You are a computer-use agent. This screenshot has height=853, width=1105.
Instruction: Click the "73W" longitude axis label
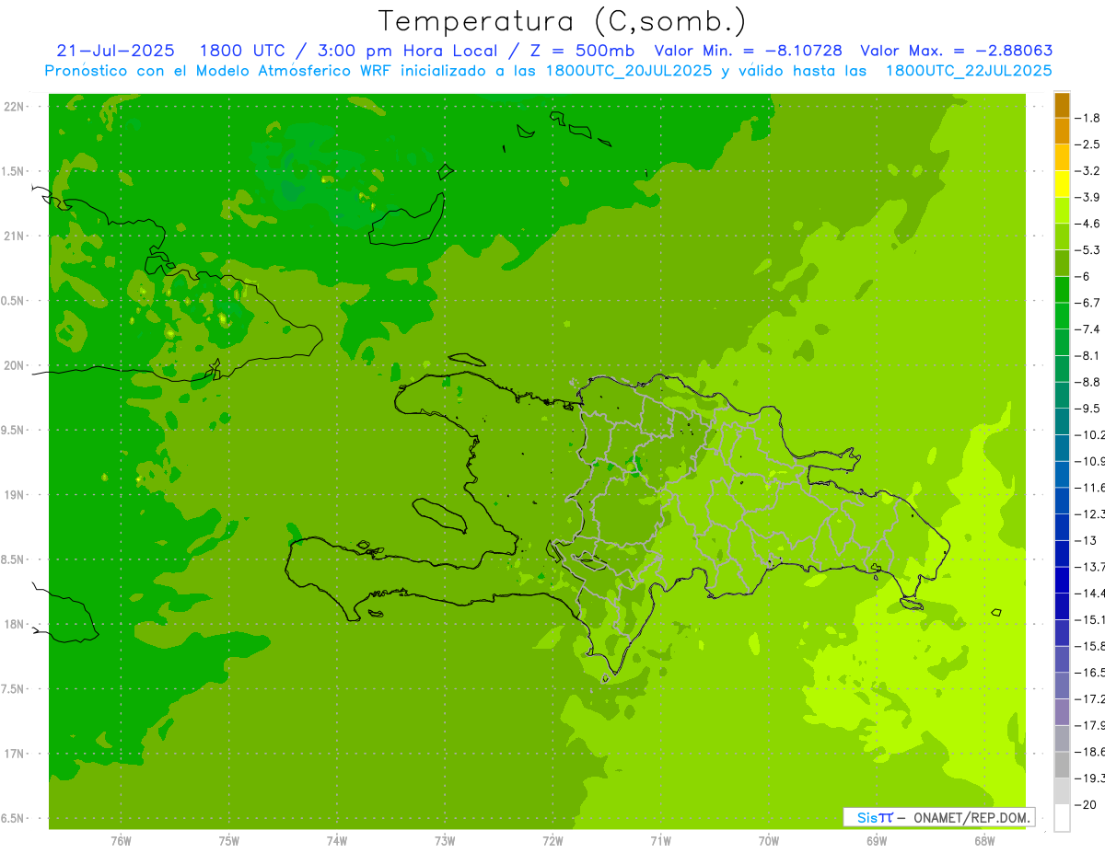[445, 840]
